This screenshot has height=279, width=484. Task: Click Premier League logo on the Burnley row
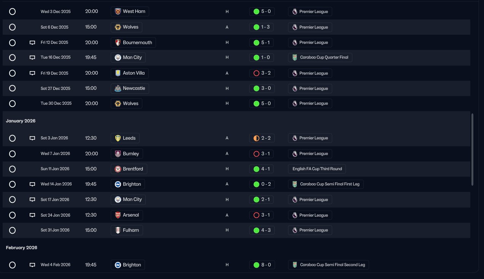pos(295,154)
